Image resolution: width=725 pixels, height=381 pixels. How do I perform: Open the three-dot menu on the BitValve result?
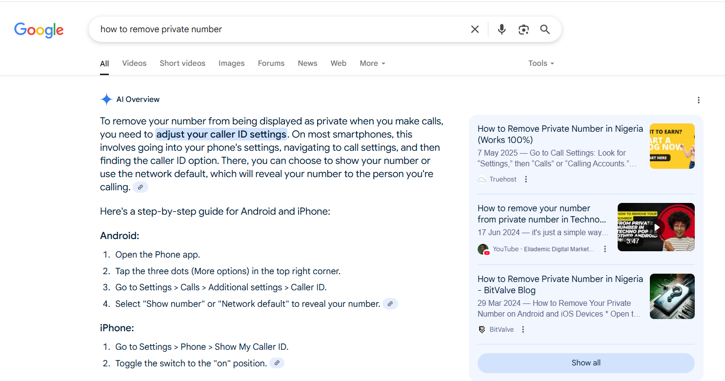click(523, 329)
